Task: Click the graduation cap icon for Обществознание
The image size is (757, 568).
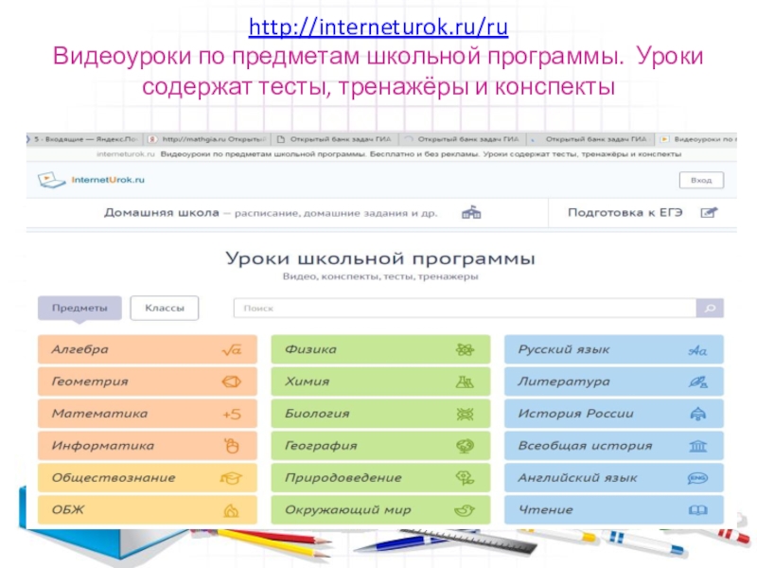Action: coord(231,478)
